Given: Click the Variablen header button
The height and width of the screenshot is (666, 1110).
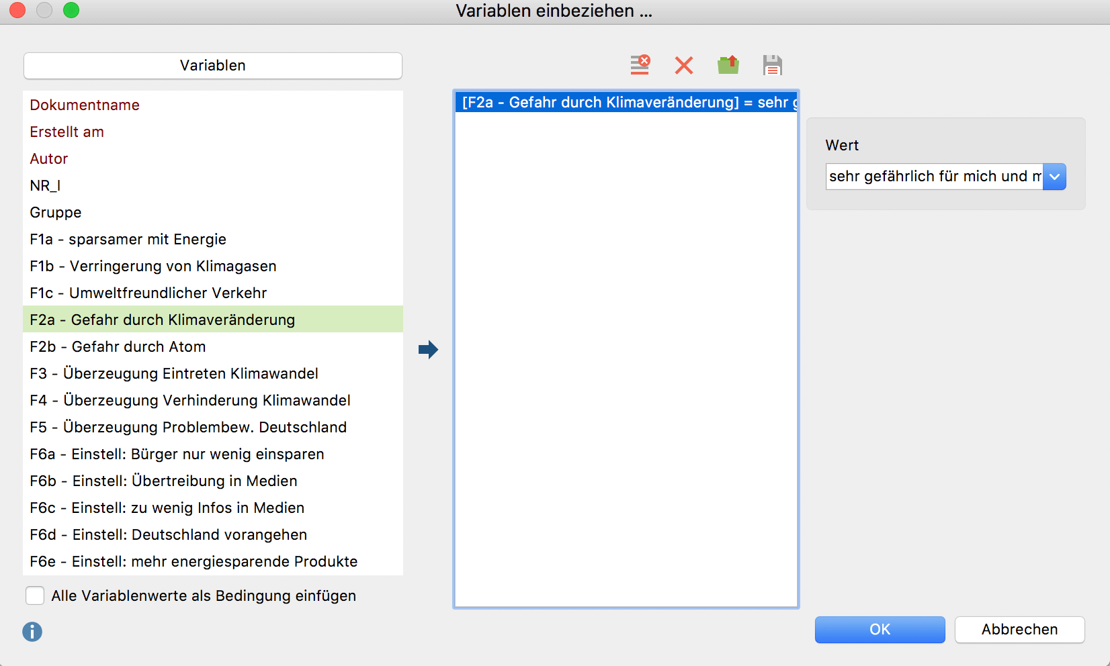Looking at the screenshot, I should [x=213, y=66].
